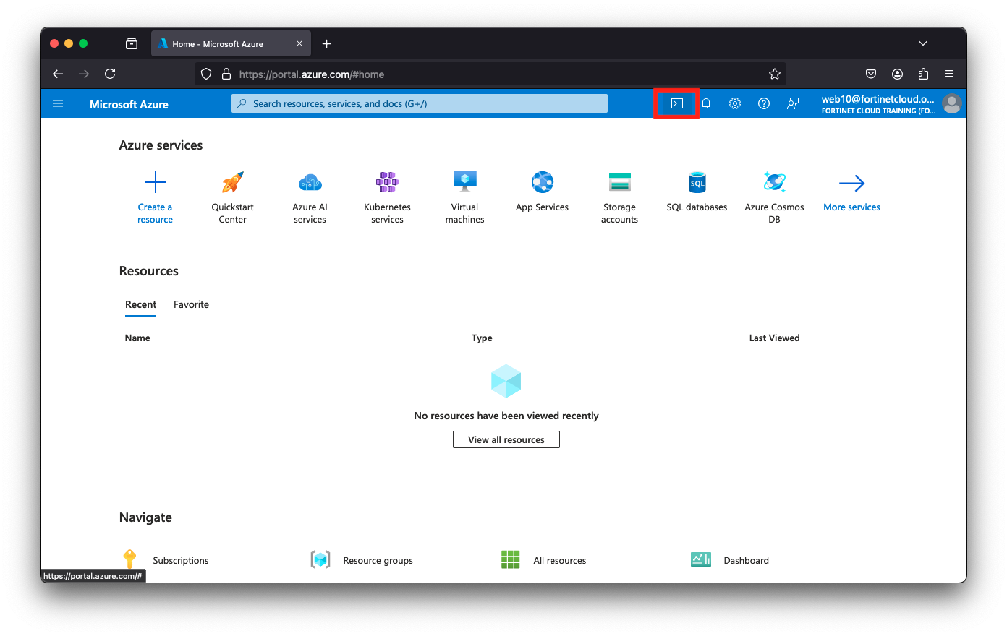Open portal settings gear

735,103
